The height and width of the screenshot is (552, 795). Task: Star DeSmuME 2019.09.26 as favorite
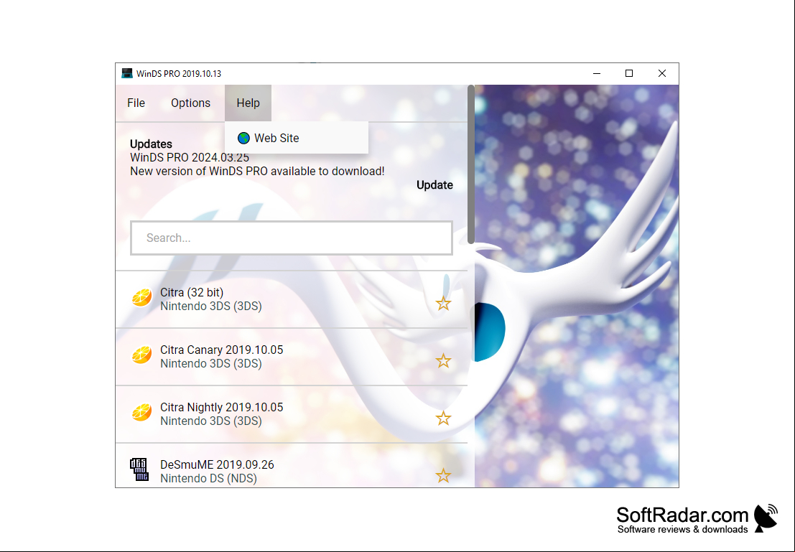click(x=443, y=475)
